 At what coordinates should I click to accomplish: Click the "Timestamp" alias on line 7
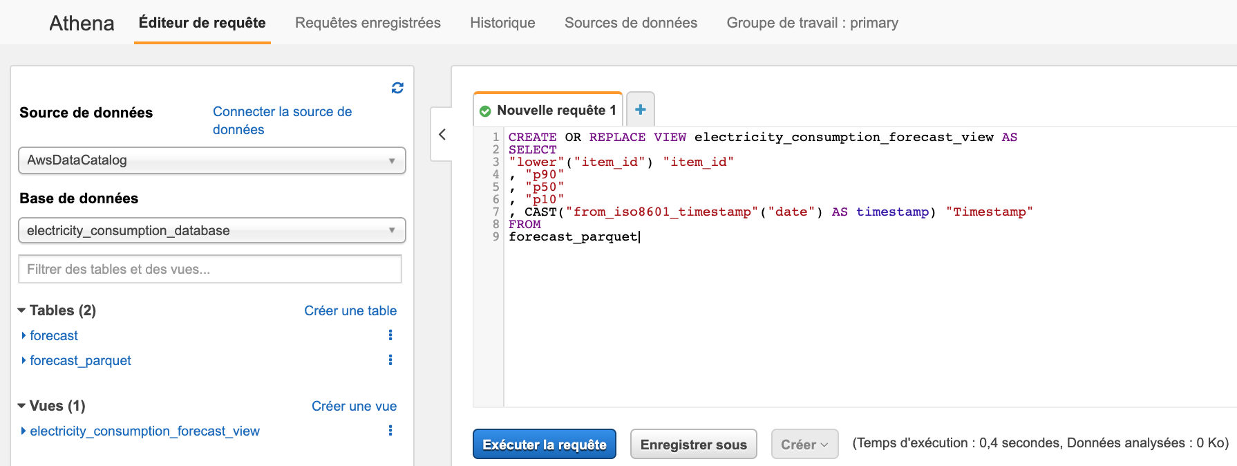[989, 212]
